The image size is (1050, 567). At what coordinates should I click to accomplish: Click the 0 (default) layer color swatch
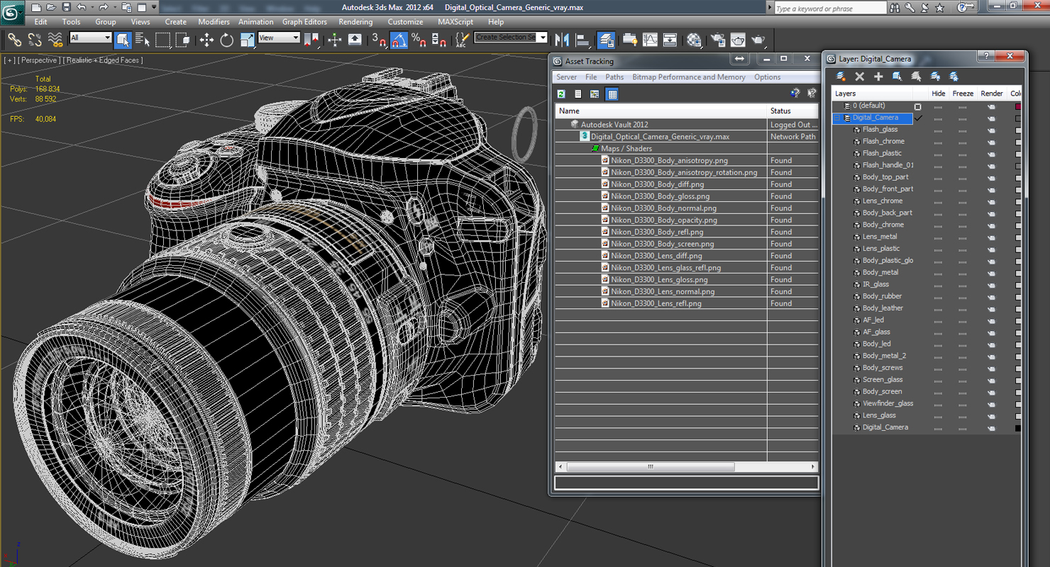tap(1018, 106)
